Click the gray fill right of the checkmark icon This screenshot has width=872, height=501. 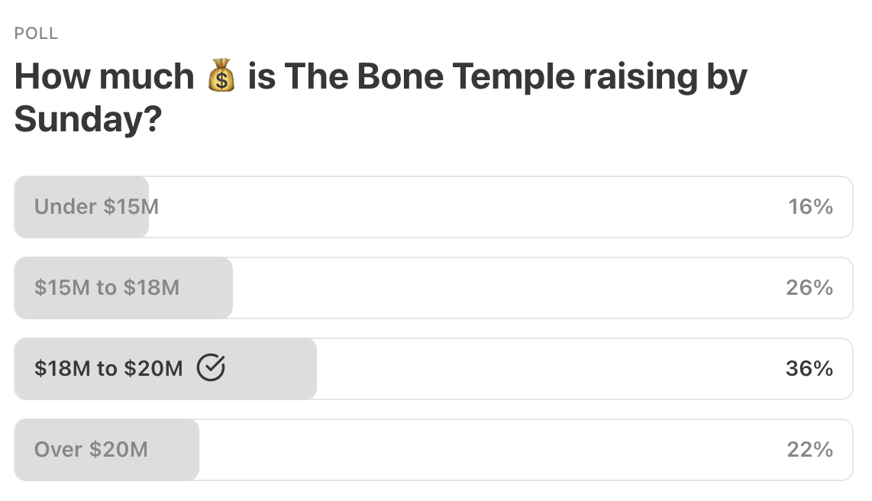click(271, 368)
